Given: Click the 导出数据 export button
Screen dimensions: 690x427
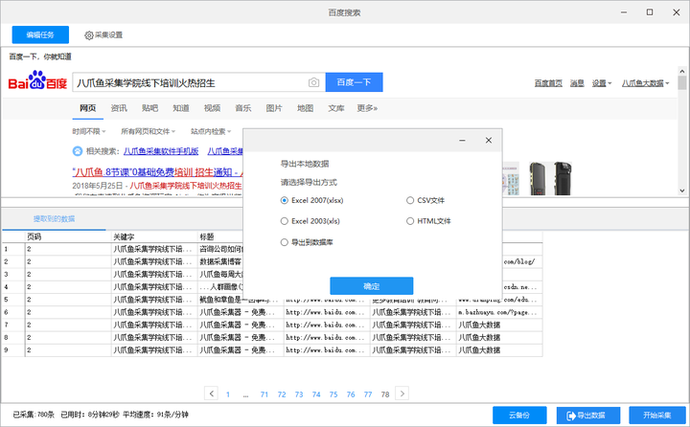Looking at the screenshot, I should pyautogui.click(x=587, y=416).
